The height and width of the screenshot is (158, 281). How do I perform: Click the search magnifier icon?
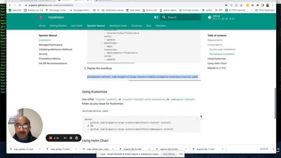click(x=164, y=18)
